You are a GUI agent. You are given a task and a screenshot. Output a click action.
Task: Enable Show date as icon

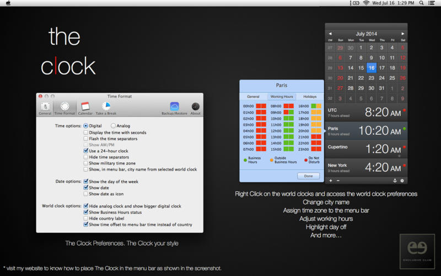pyautogui.click(x=86, y=194)
